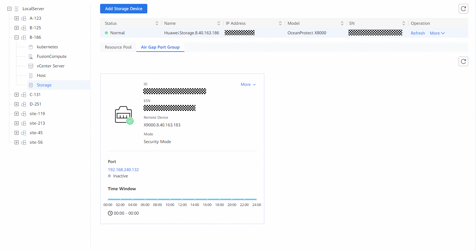Switch to the Resource Pool tab
The image size is (476, 251).
pos(118,47)
